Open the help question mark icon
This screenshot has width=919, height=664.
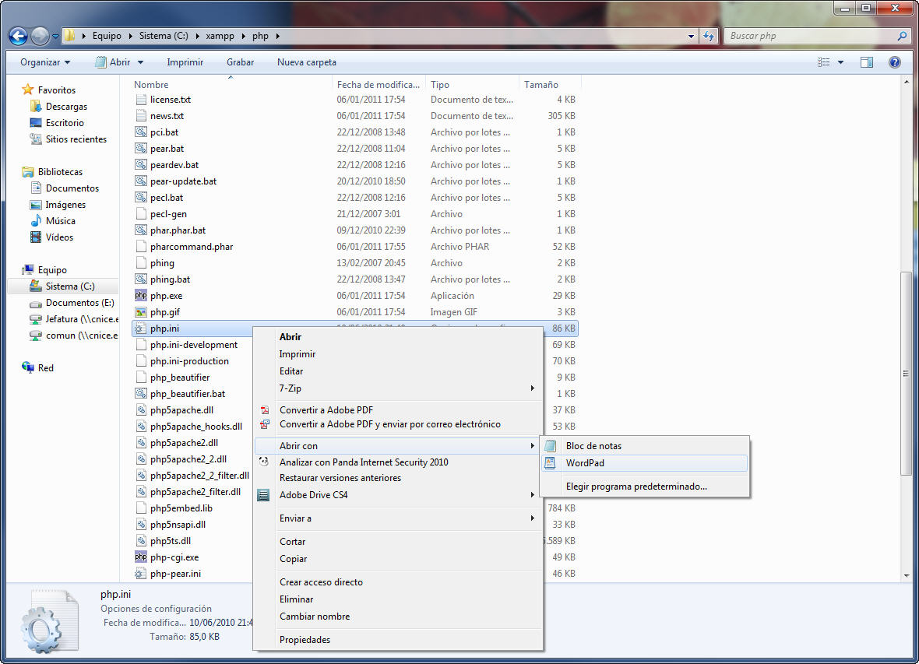(x=895, y=62)
